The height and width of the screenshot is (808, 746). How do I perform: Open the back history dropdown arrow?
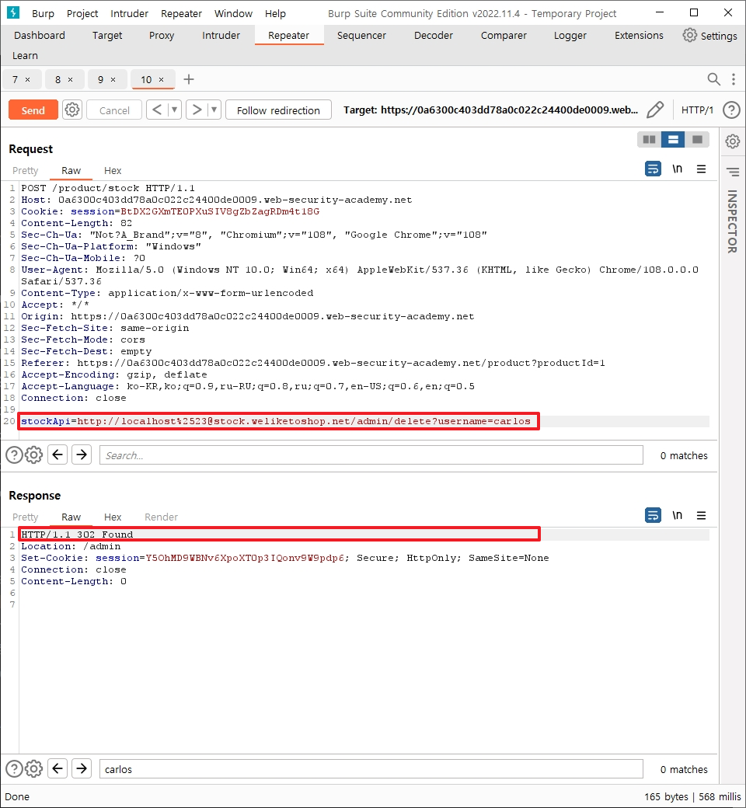coord(175,110)
